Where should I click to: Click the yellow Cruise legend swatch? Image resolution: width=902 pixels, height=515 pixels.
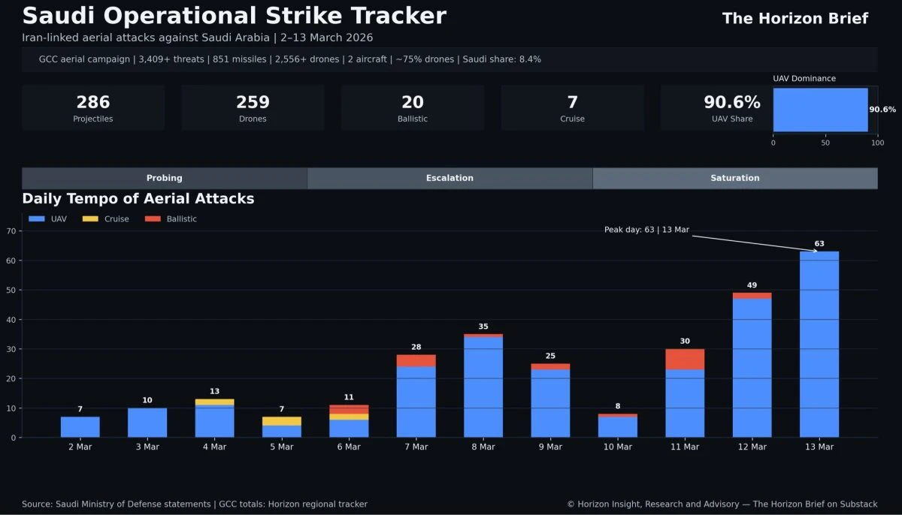point(90,219)
